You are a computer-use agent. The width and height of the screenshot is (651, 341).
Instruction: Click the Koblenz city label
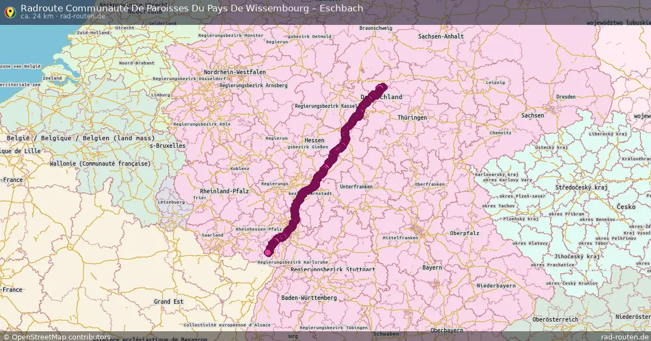[240, 168]
